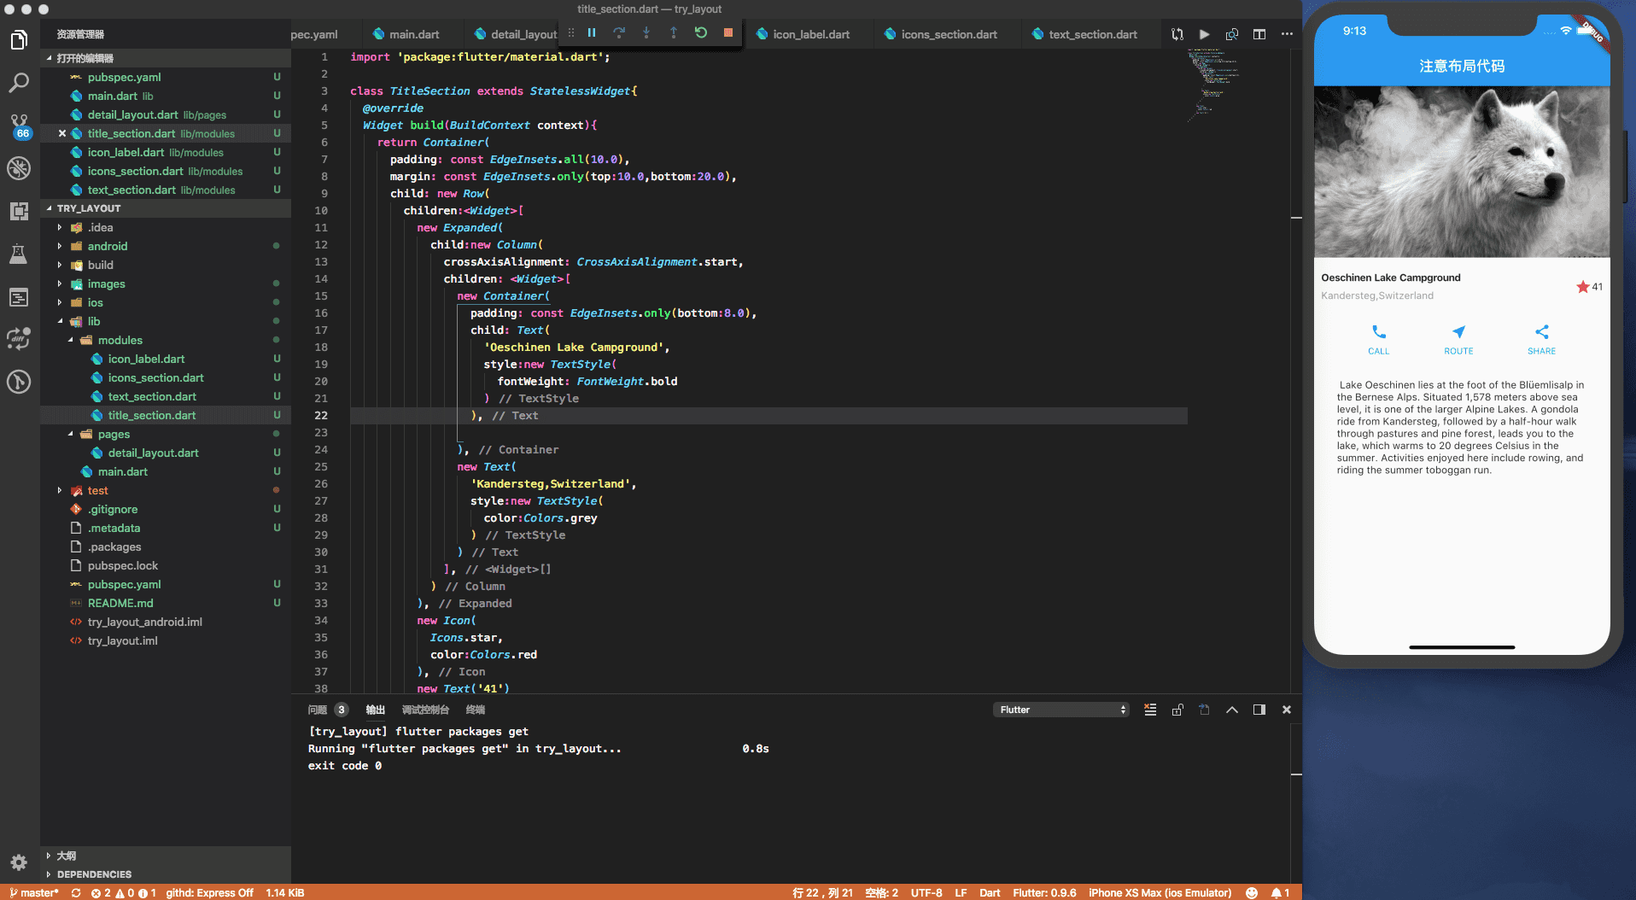
Task: Clear the output panel contents
Action: (1150, 710)
